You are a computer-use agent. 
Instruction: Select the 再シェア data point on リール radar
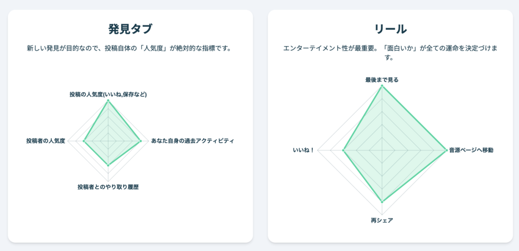[382, 201]
